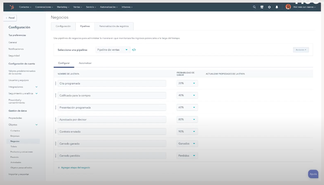Grab the drag handle beside Cita programada
Screen dimensions: 324x185
[56, 83]
